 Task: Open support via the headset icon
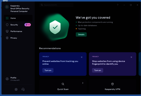[23, 89]
